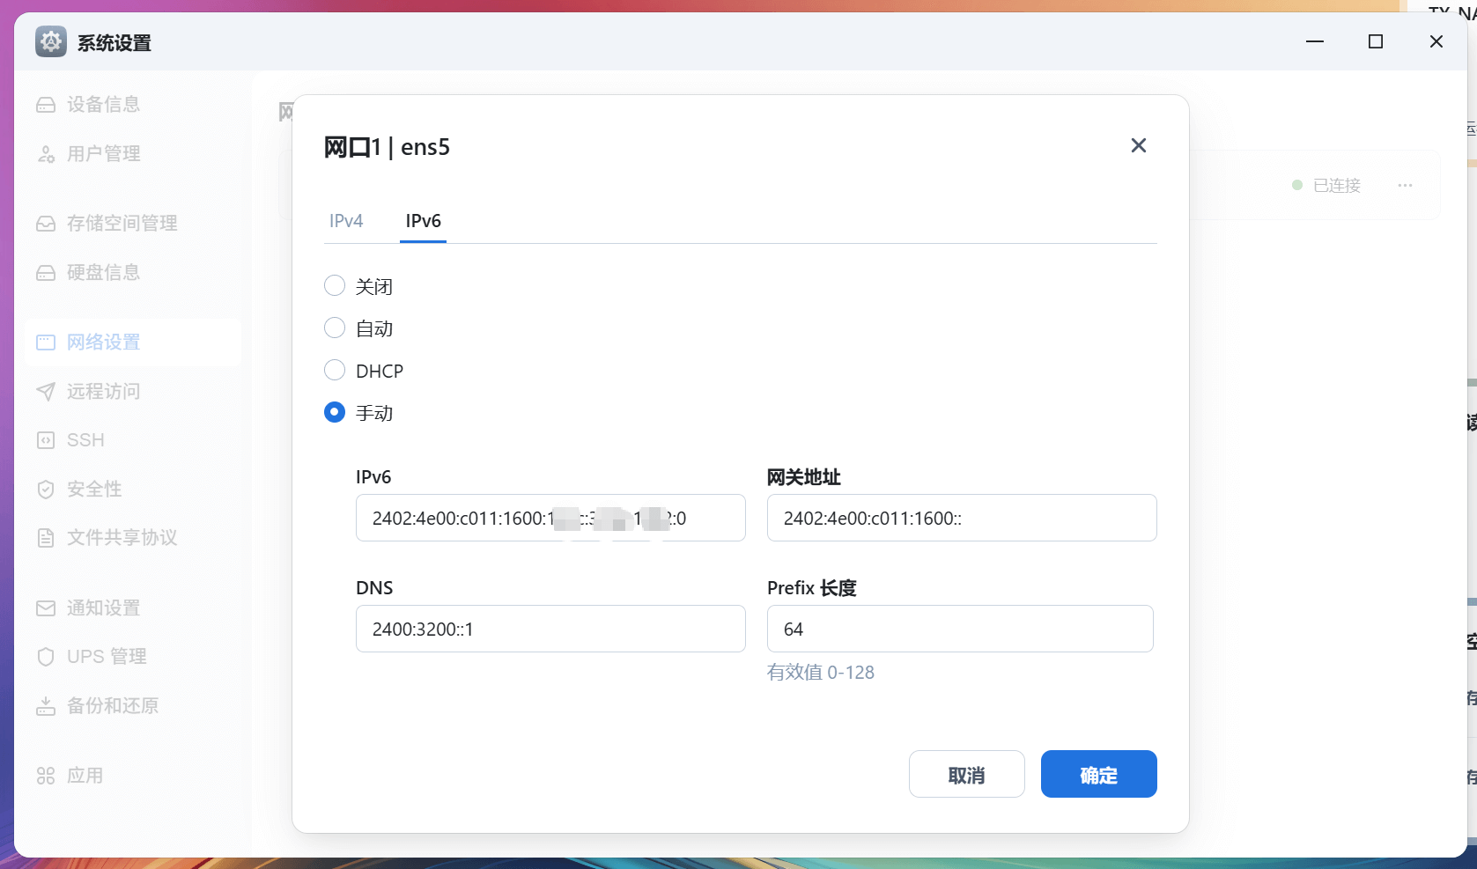
Task: Open the three-dot menu beside 已连接
Action: (1405, 185)
